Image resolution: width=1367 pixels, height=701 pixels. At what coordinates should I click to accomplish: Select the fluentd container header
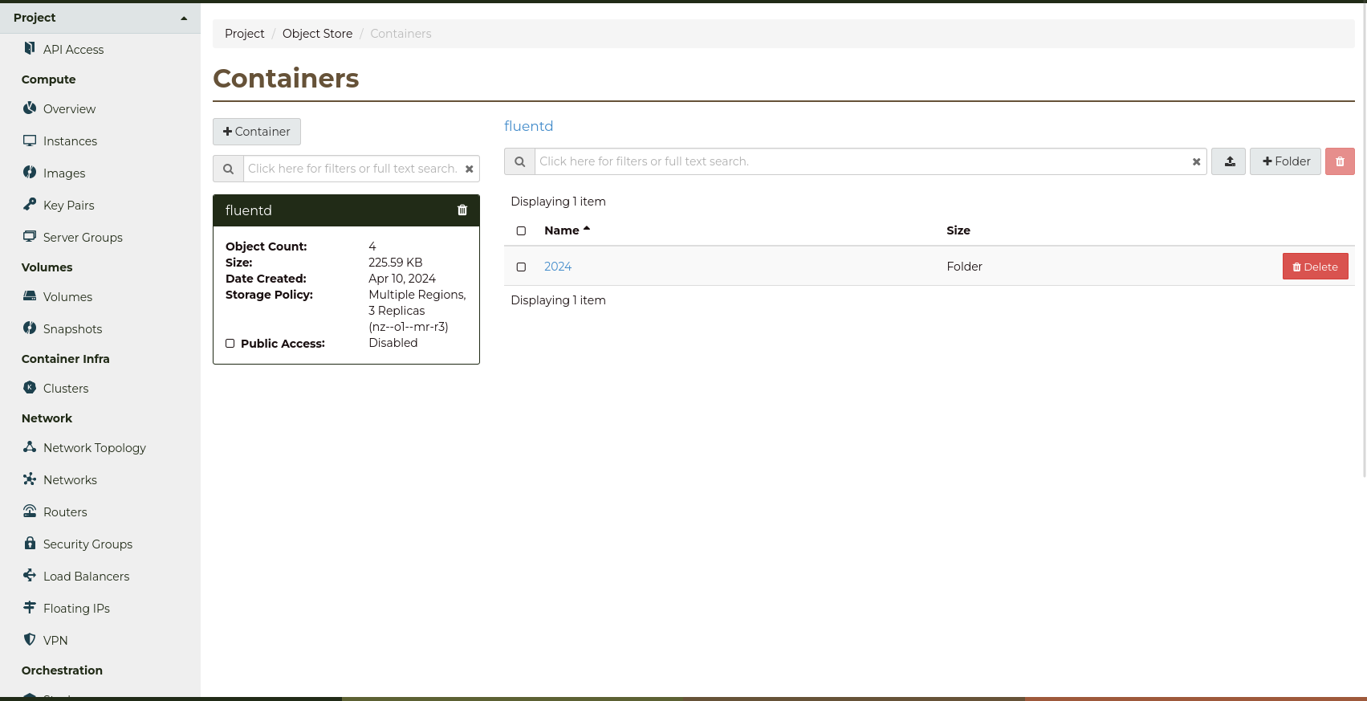pyautogui.click(x=346, y=210)
